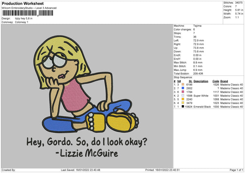Click the Max Jump value 6.9 mm
The image size is (245, 173).
click(198, 70)
